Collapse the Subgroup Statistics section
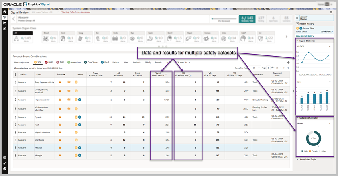The image size is (338, 176). [297, 118]
